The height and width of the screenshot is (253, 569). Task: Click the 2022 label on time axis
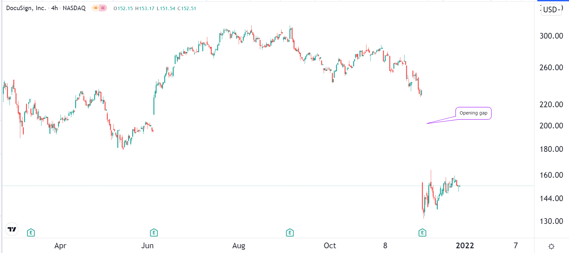pos(465,246)
